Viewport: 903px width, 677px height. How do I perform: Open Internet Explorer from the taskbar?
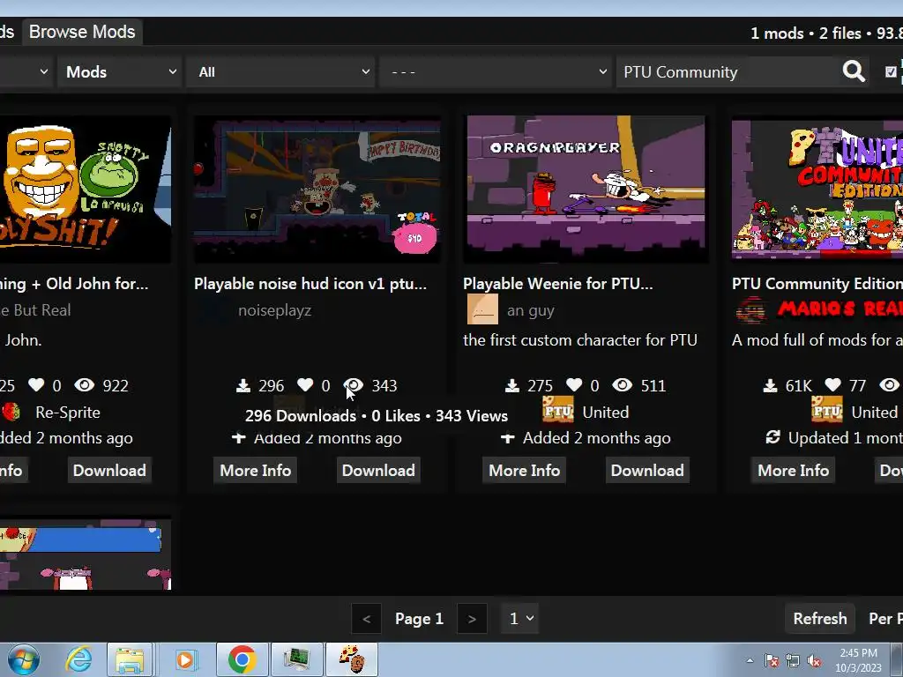78,659
